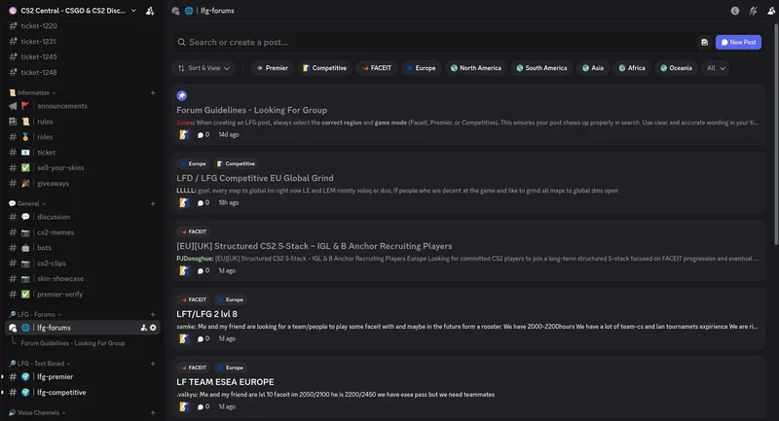Collapse the Voice Channels category
Image resolution: width=779 pixels, height=421 pixels.
coord(37,412)
